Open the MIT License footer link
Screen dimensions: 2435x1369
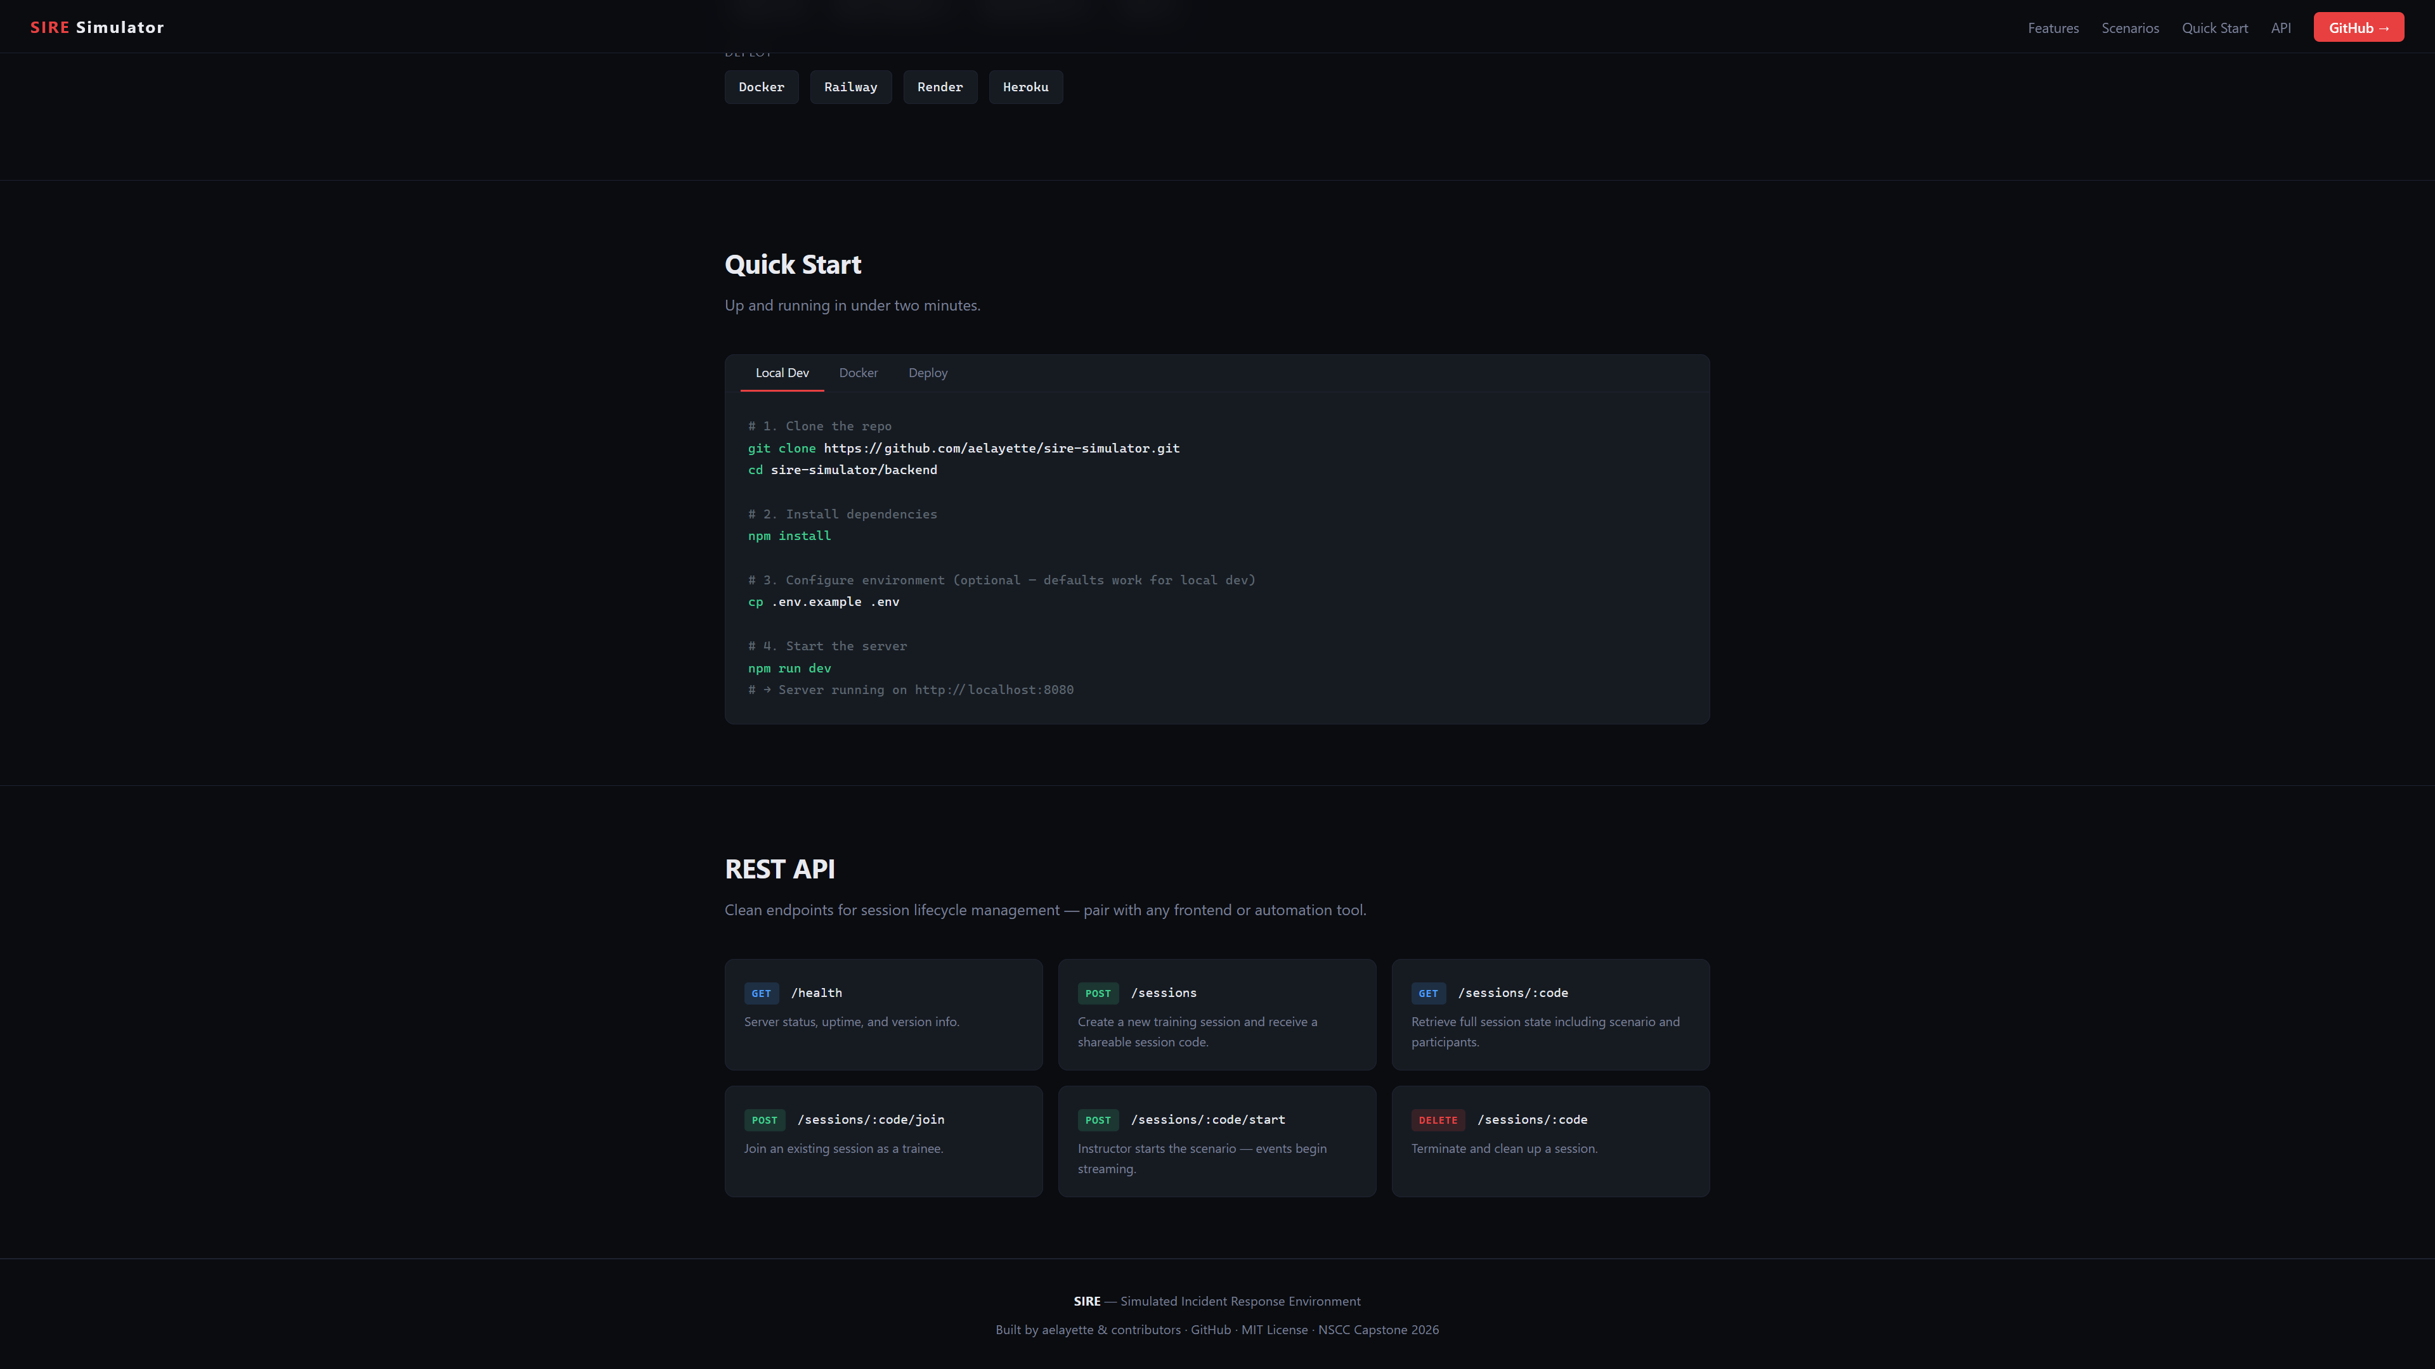1273,1329
